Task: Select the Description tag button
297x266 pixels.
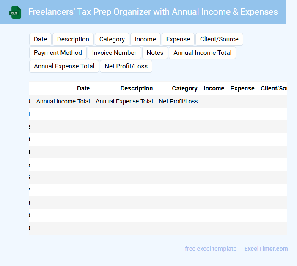Action: (x=73, y=39)
